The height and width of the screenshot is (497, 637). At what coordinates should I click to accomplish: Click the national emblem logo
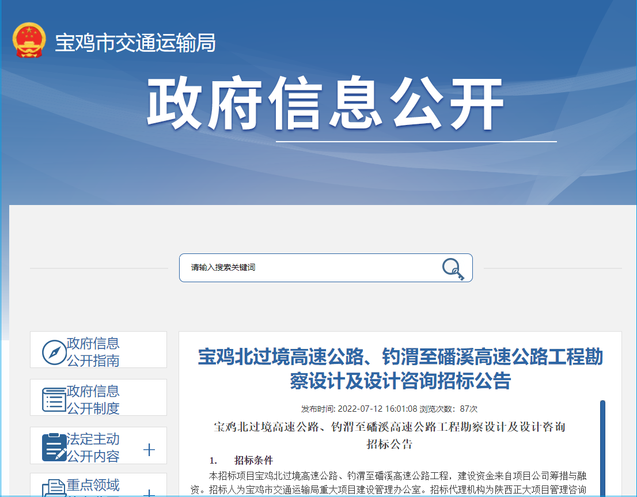(29, 41)
